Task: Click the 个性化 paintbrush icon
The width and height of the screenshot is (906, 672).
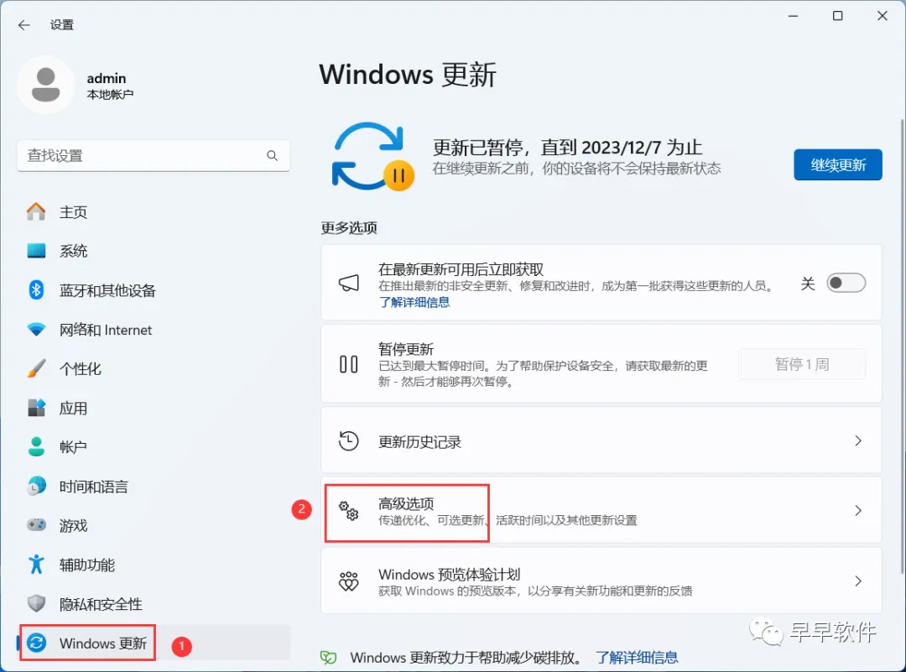Action: tap(36, 368)
